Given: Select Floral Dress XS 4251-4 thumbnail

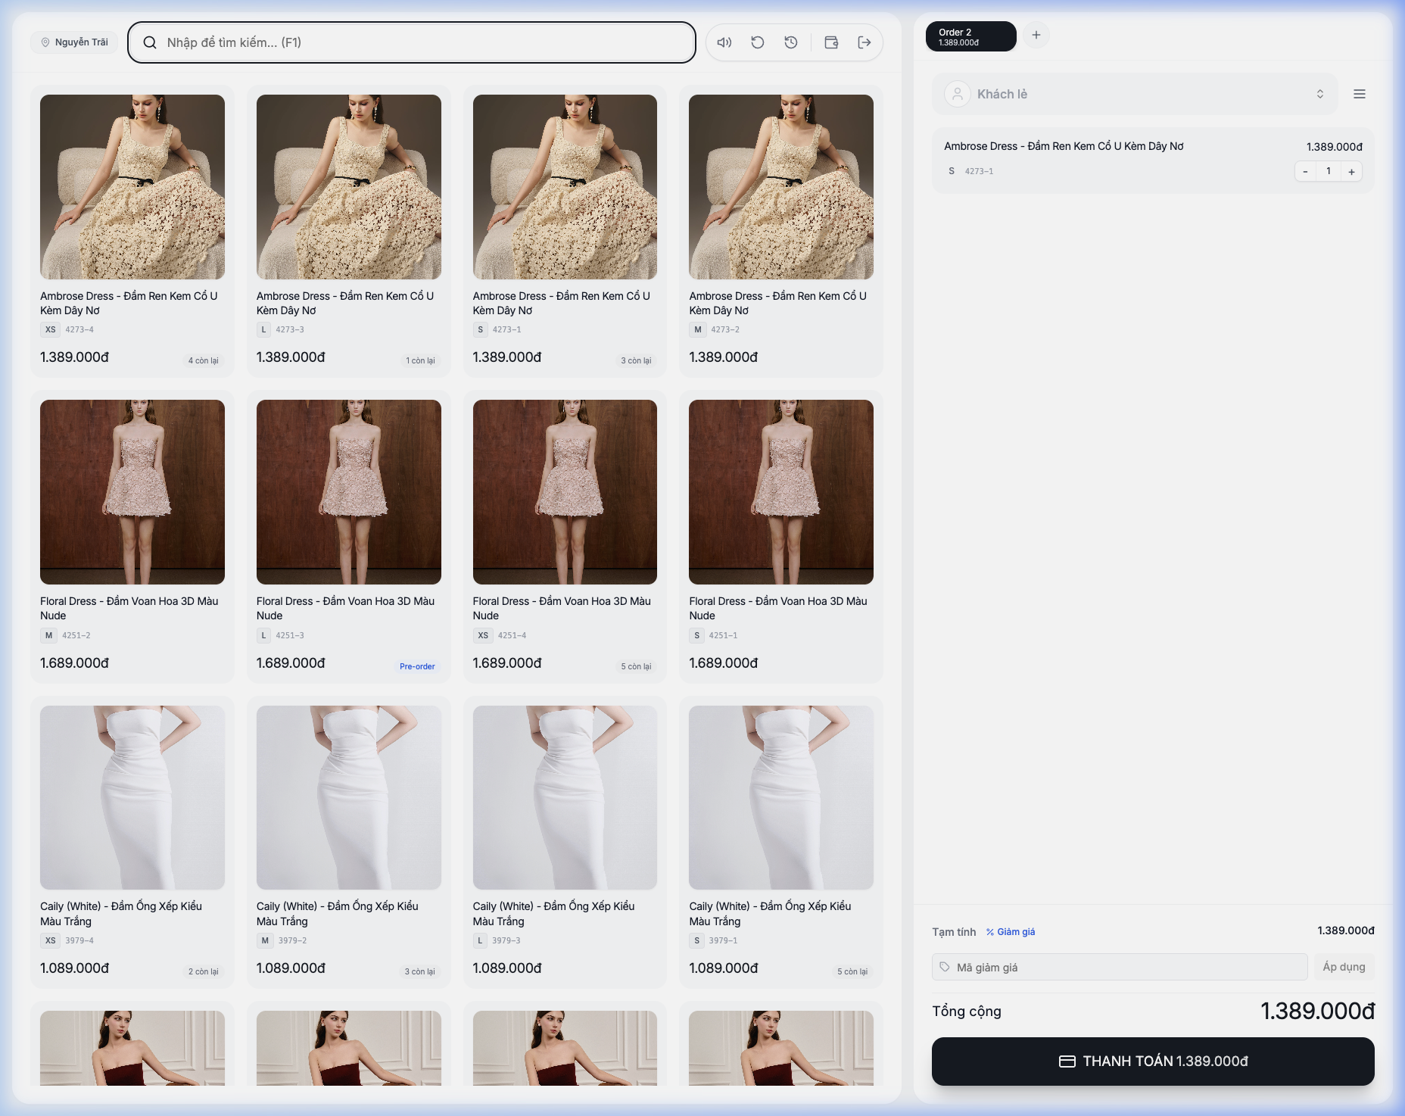Looking at the screenshot, I should [x=565, y=492].
